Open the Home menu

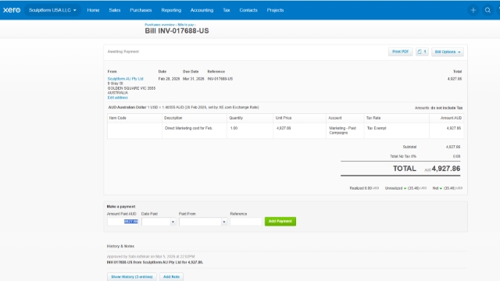point(93,10)
